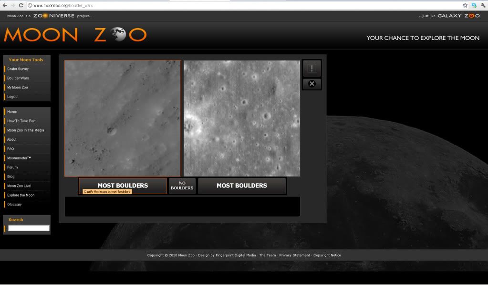Open Moon Zoo In The Media
Viewport: 488px width, 285px height.
pos(25,130)
